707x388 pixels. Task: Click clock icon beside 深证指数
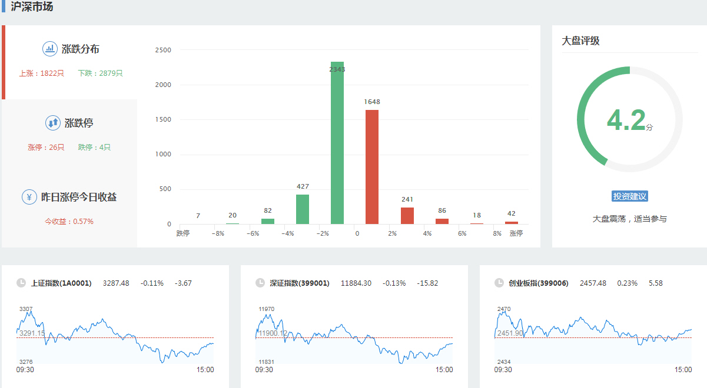click(260, 283)
